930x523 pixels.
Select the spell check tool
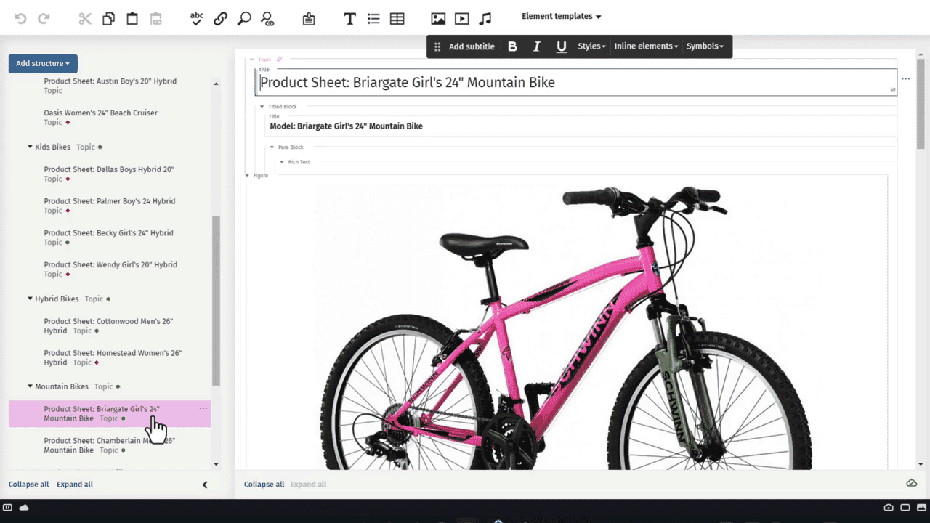pos(196,18)
